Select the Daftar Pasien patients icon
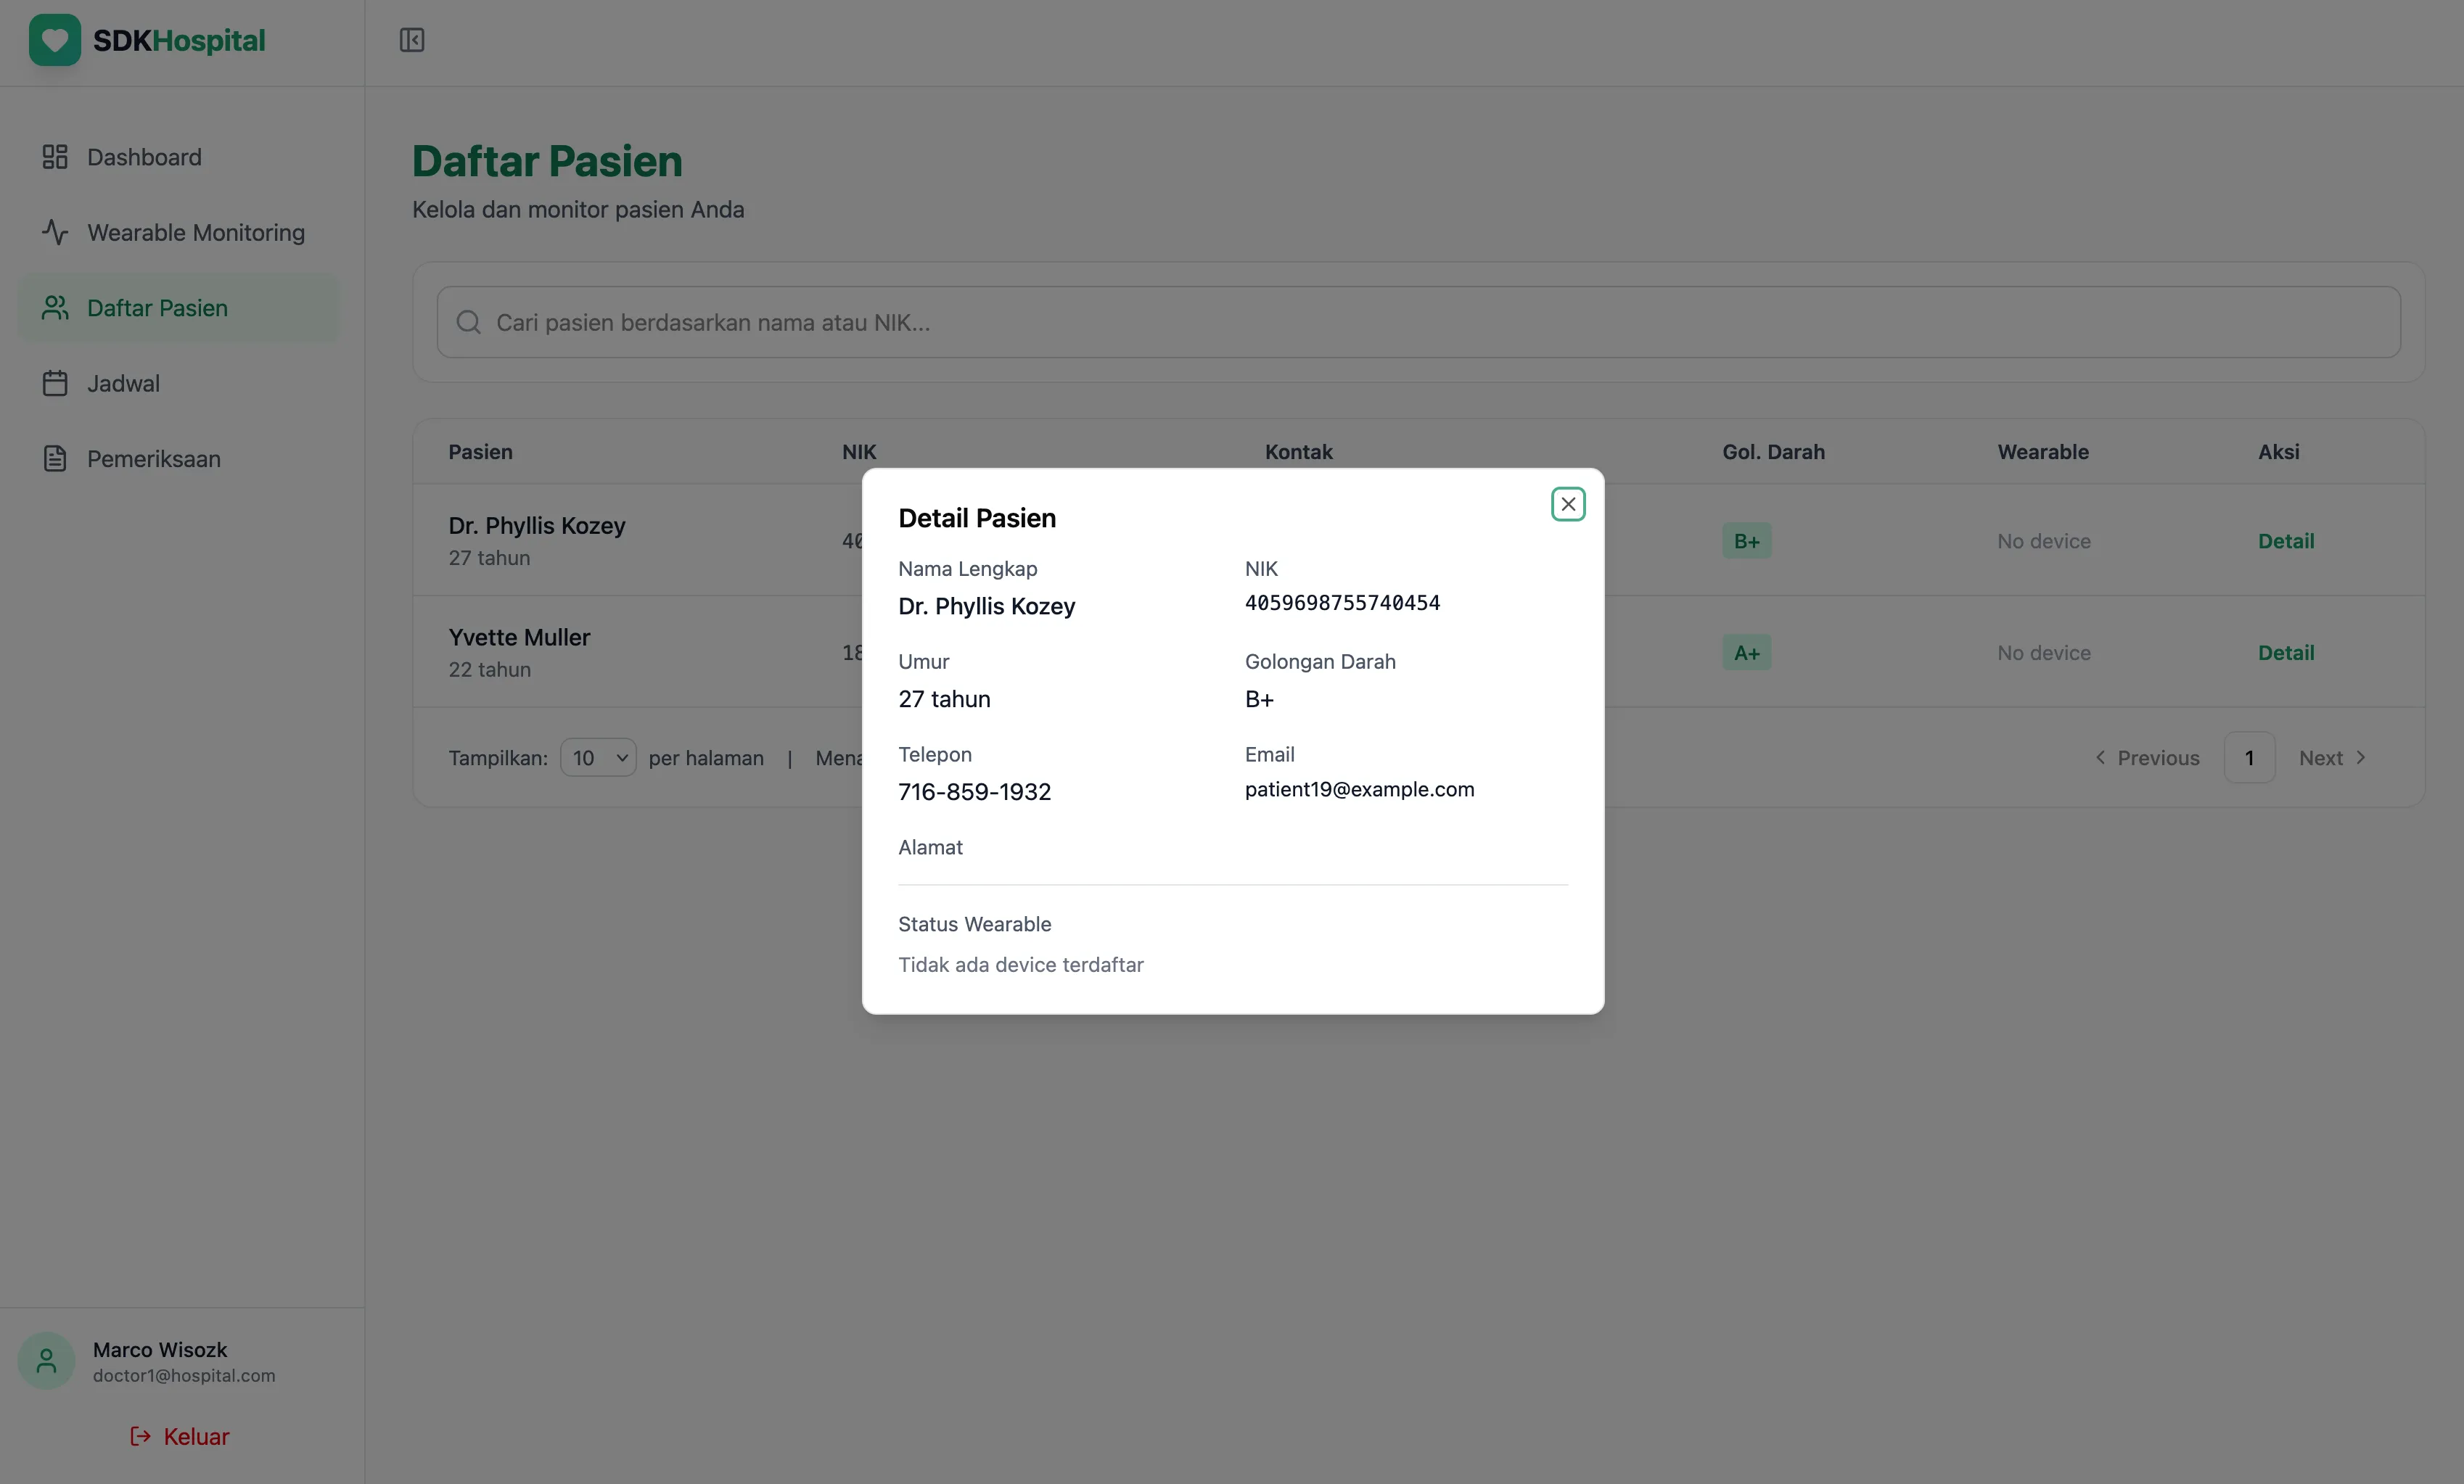The image size is (2464, 1484). pos(54,307)
